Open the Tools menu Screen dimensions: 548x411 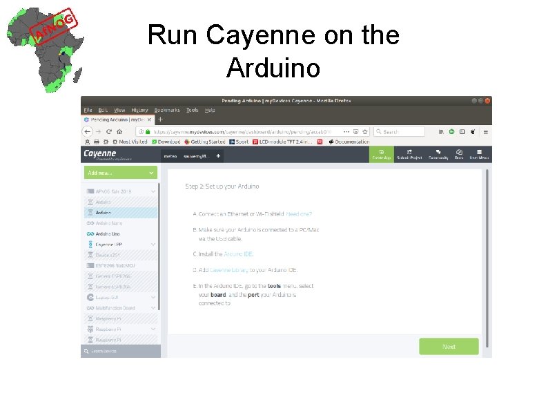coord(193,110)
